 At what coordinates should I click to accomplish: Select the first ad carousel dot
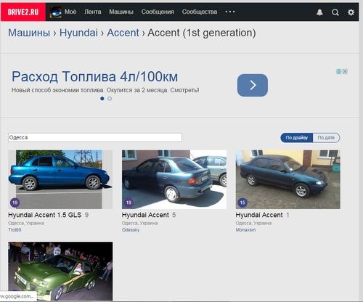click(102, 99)
